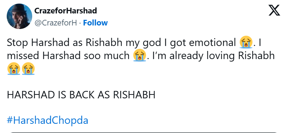Open the X logo link
Viewport: 285px width, 133px height.
(274, 10)
